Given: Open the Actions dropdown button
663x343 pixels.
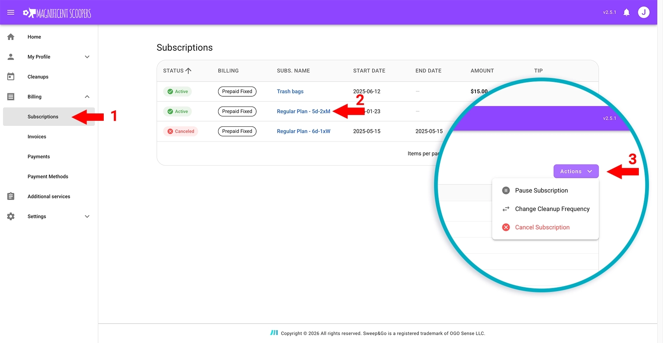Looking at the screenshot, I should [576, 171].
